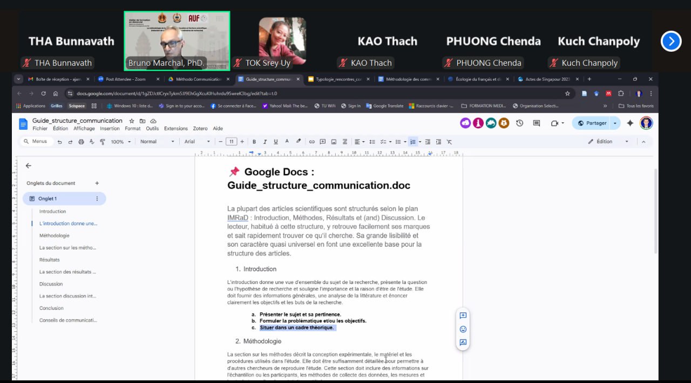Open the Arial font dropdown

click(197, 142)
